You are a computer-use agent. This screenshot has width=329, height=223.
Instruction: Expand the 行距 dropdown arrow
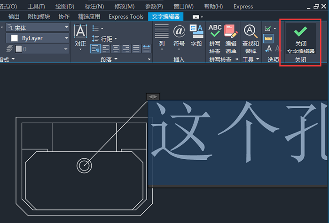116,39
